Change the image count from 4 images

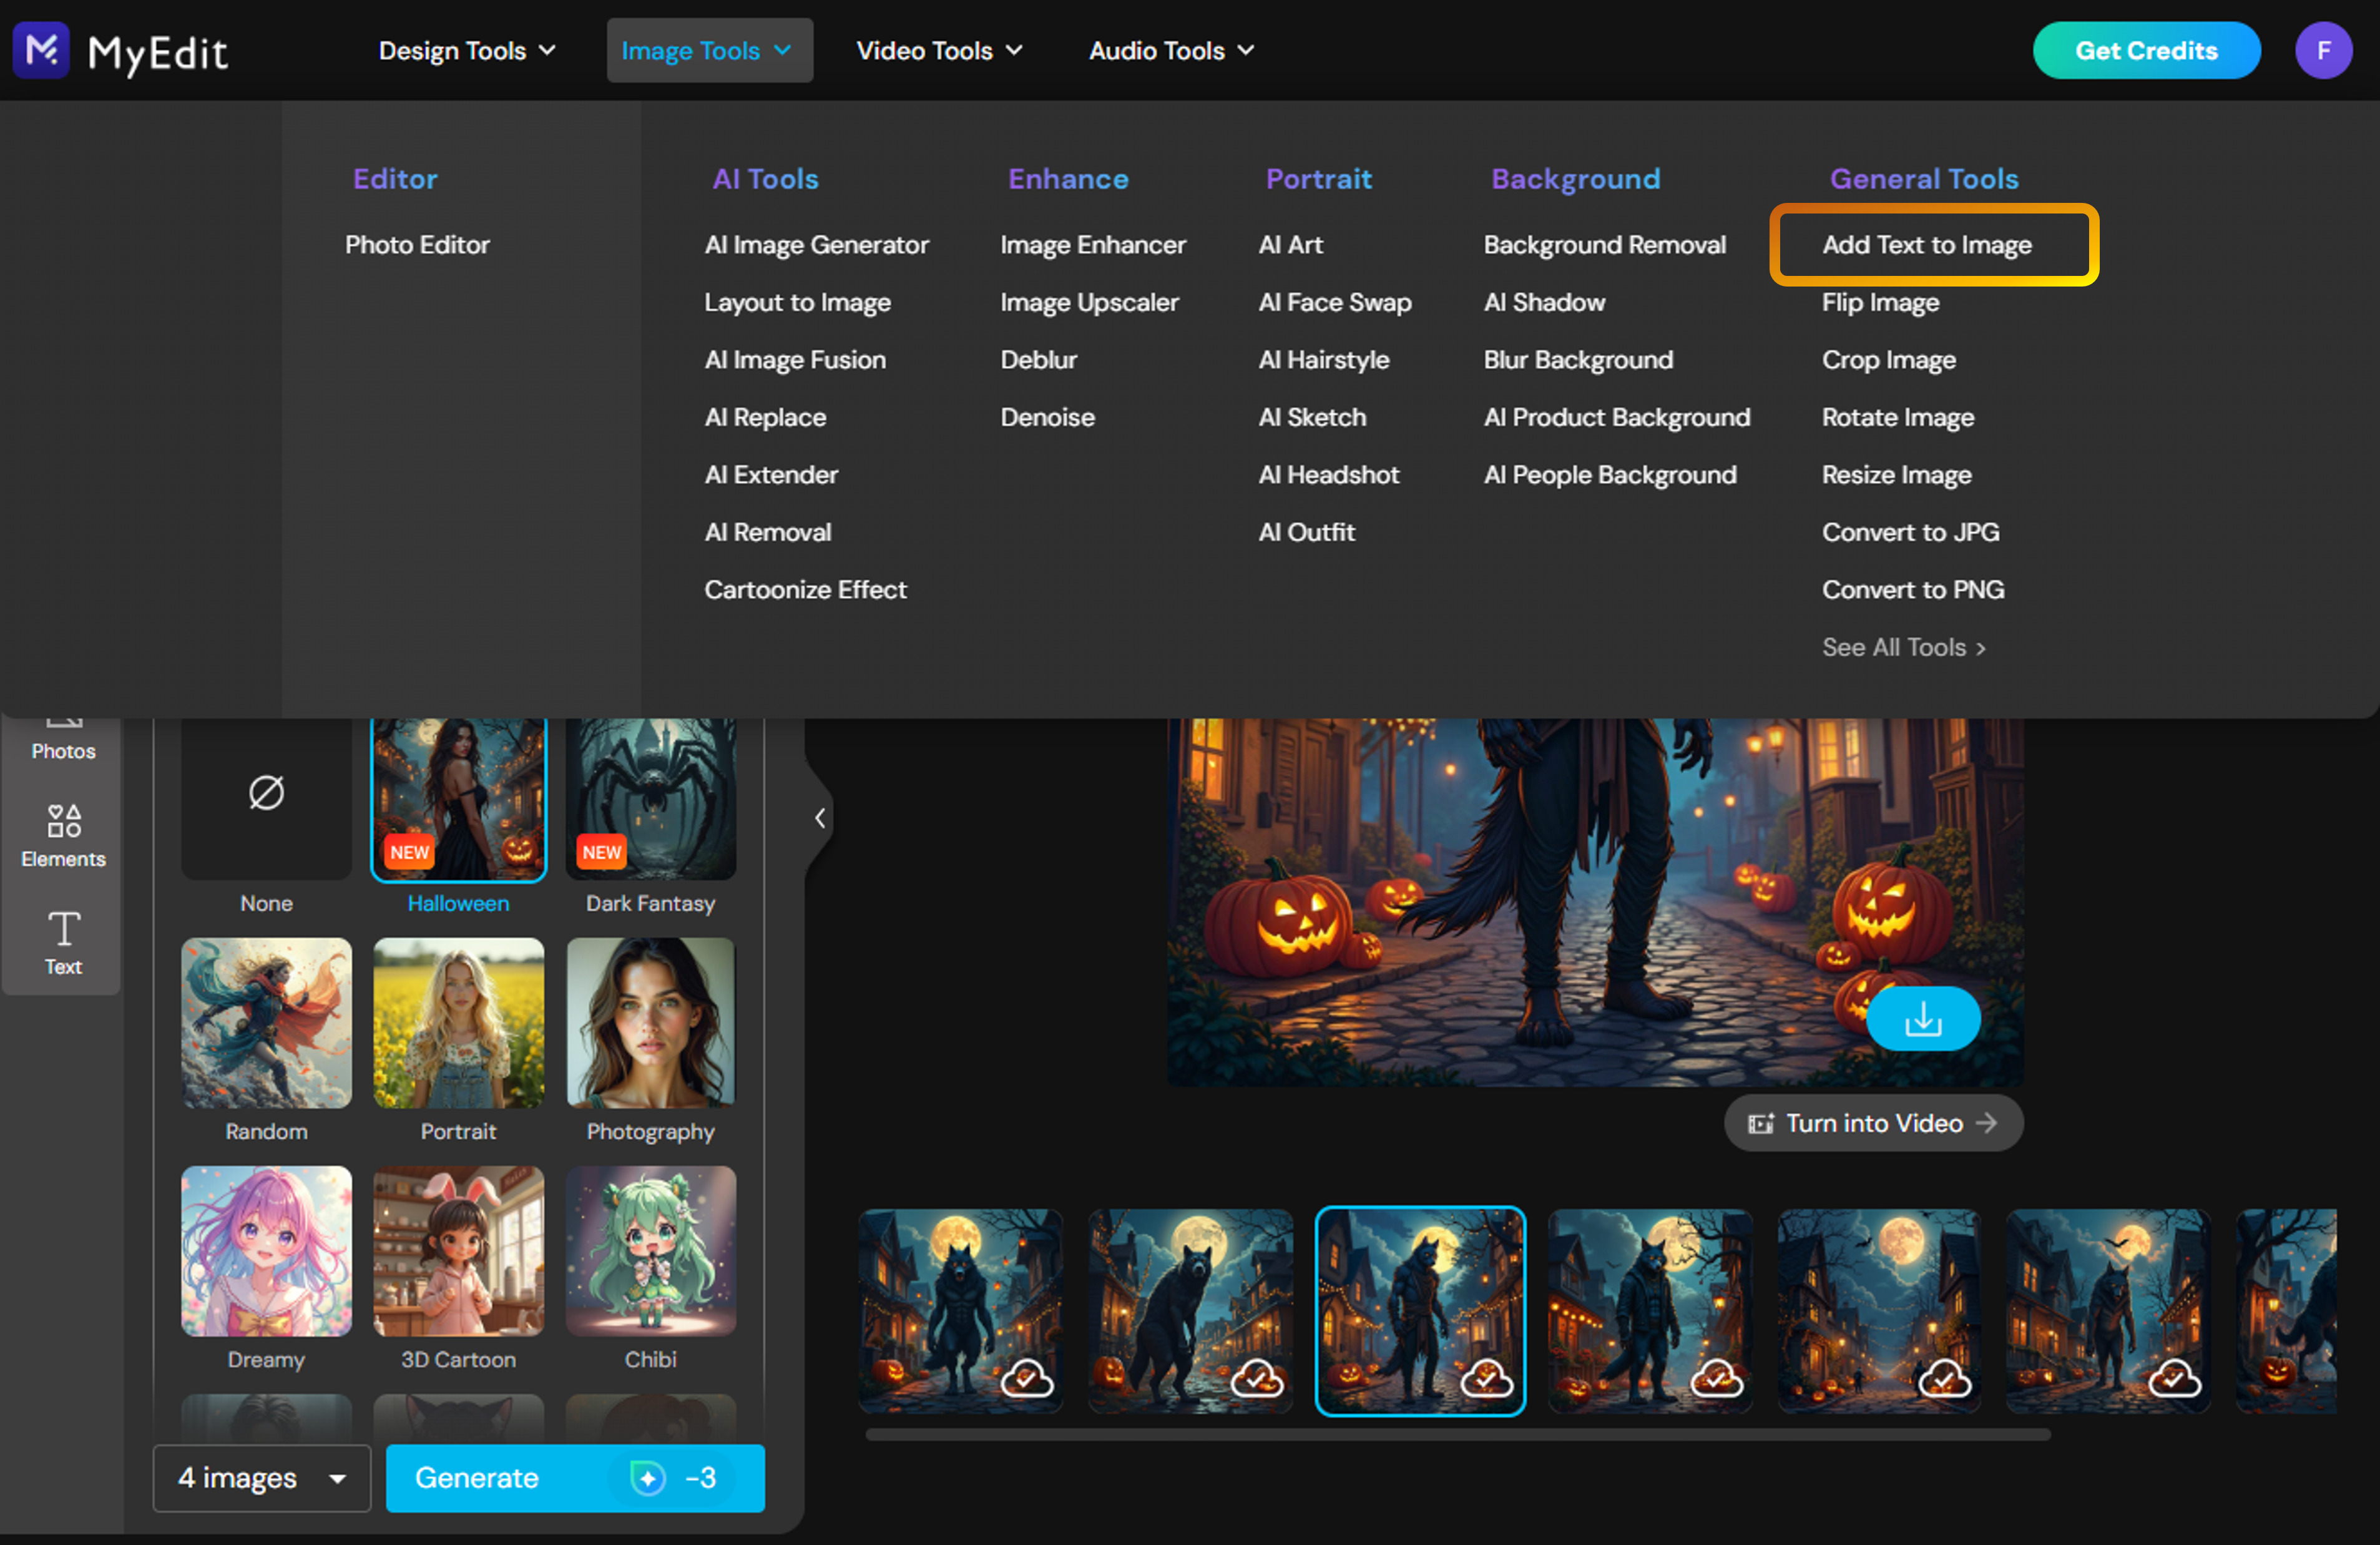pyautogui.click(x=261, y=1478)
